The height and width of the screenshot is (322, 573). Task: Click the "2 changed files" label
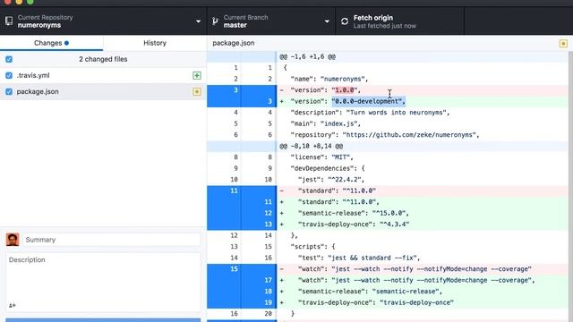[x=103, y=59]
